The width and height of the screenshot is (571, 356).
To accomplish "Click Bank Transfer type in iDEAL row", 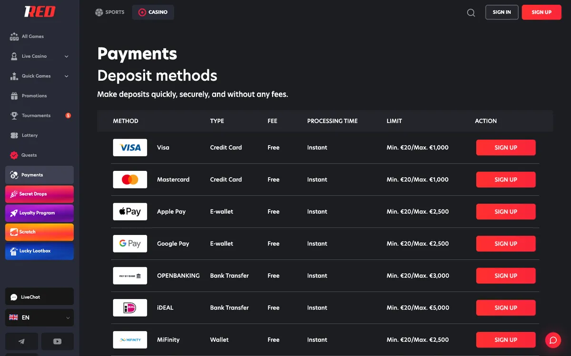I will 229,308.
